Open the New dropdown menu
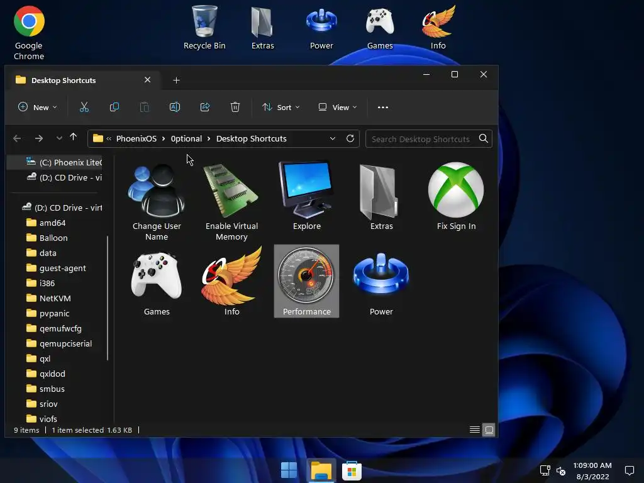Screen dimensions: 644x483 tap(38, 107)
